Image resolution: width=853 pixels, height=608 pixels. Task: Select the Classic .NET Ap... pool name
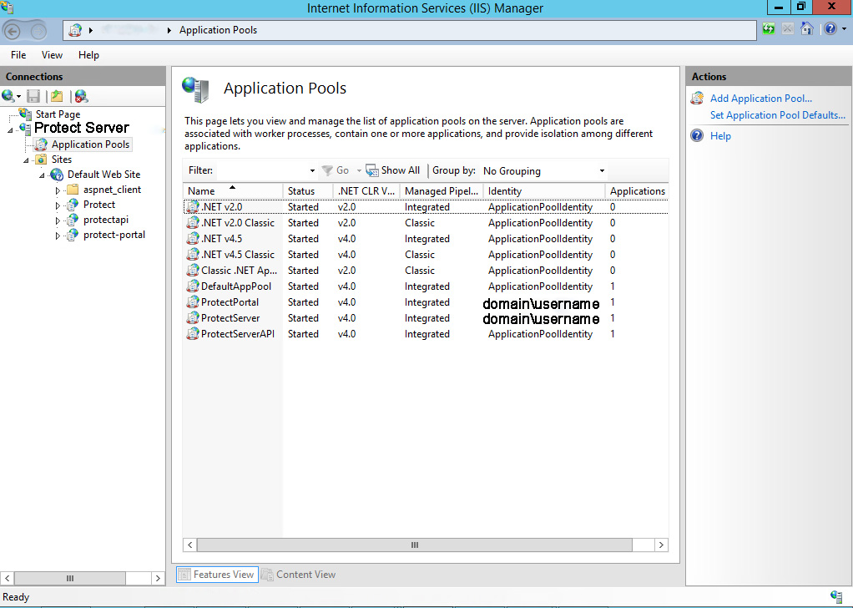239,271
